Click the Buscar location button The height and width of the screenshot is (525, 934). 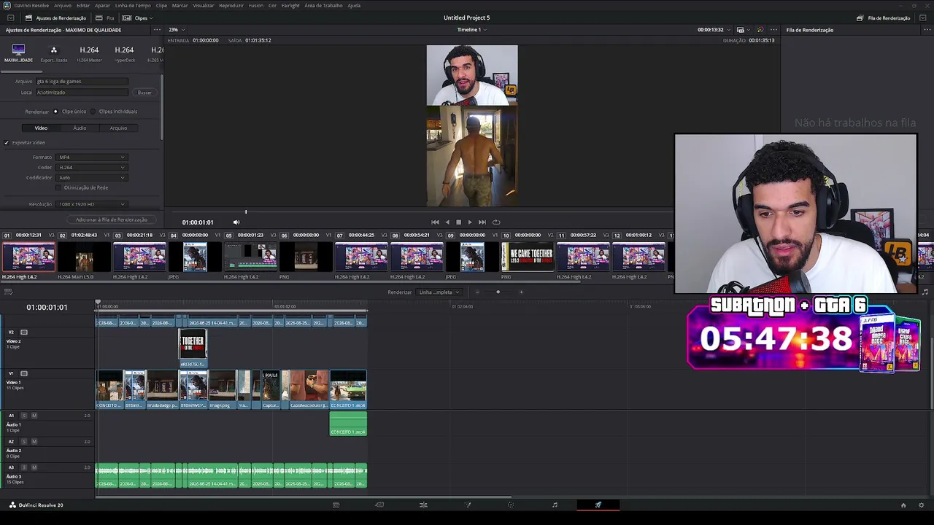point(144,93)
